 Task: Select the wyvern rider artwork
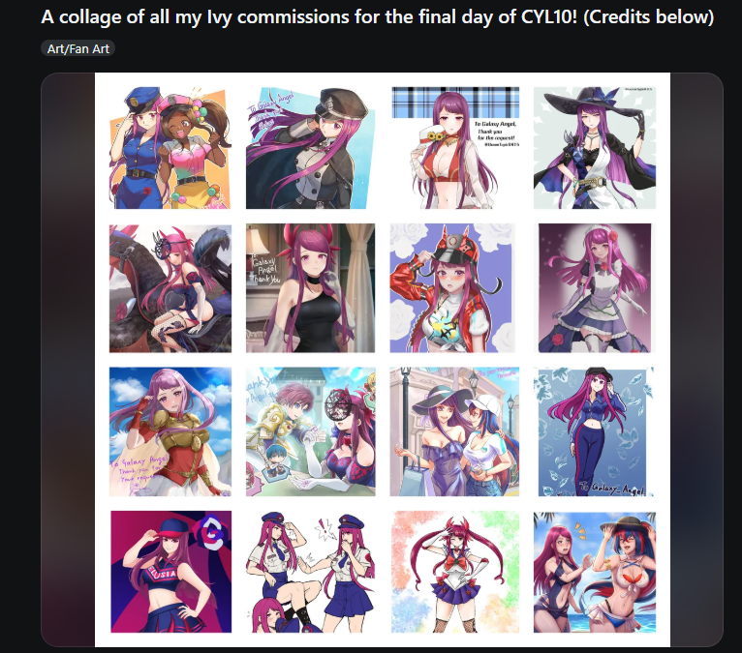click(x=170, y=288)
